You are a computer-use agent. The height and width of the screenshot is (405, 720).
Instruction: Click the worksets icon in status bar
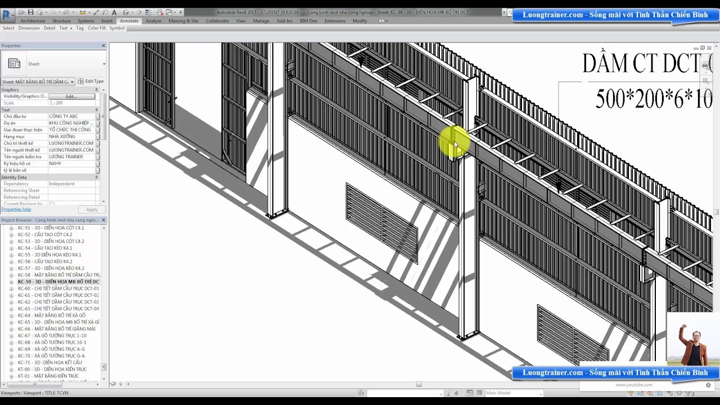coord(361,393)
